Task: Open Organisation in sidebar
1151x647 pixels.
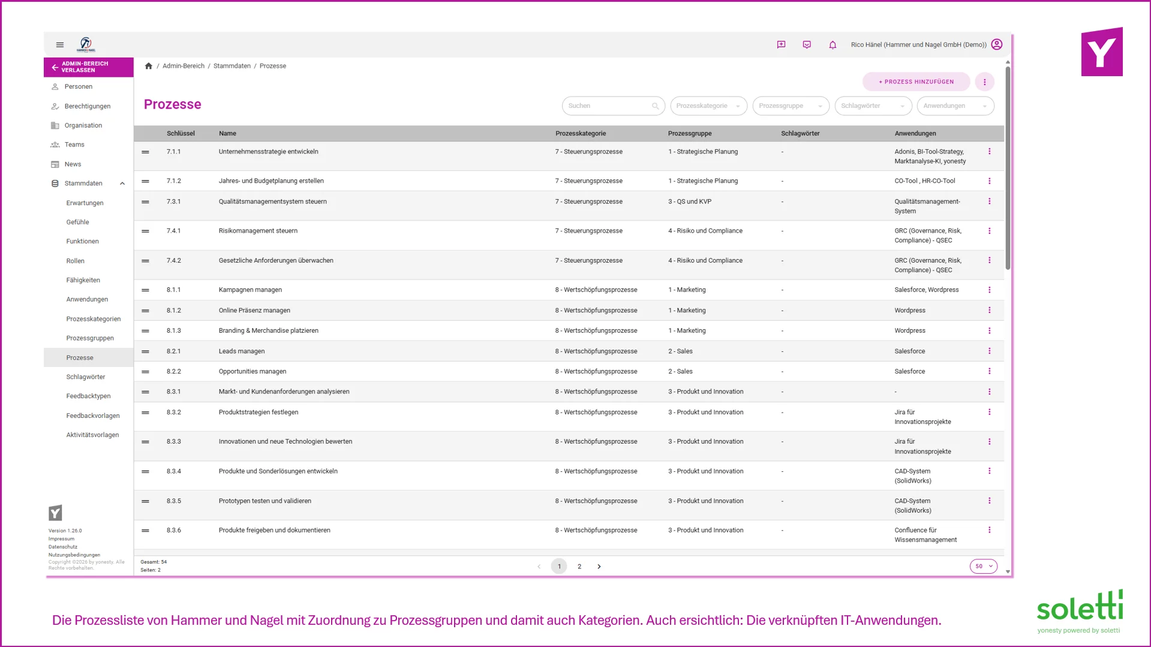Action: (x=83, y=125)
